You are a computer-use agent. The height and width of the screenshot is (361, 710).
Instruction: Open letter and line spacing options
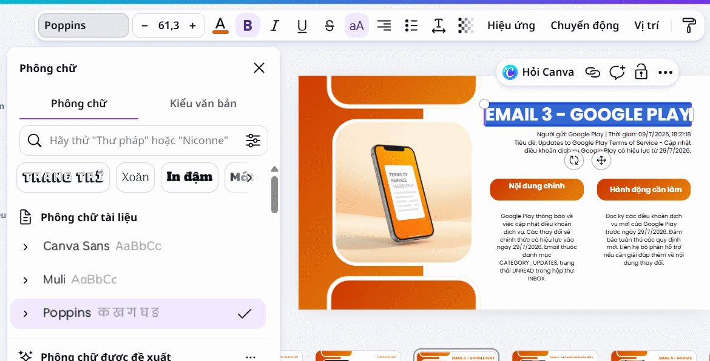(438, 25)
